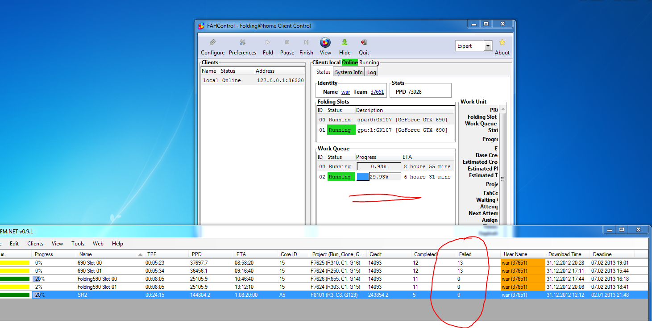
Task: Sort HFM.NET by Completed column
Action: (433, 254)
